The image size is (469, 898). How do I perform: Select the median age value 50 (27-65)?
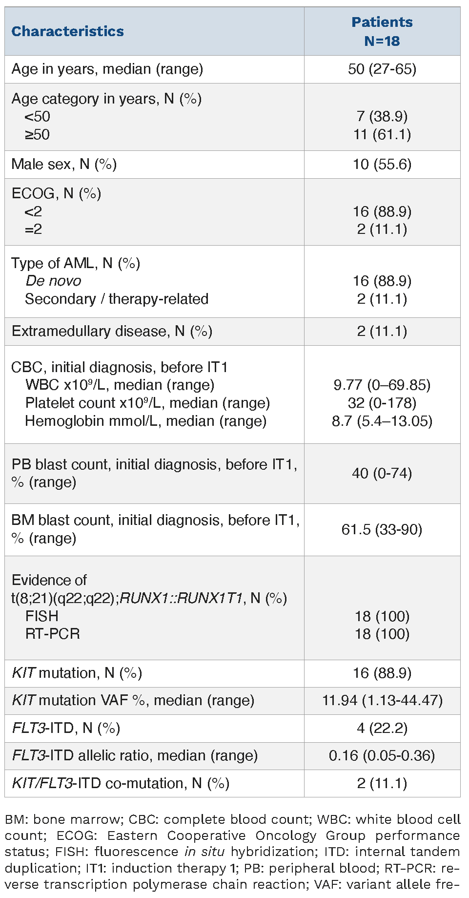[382, 69]
